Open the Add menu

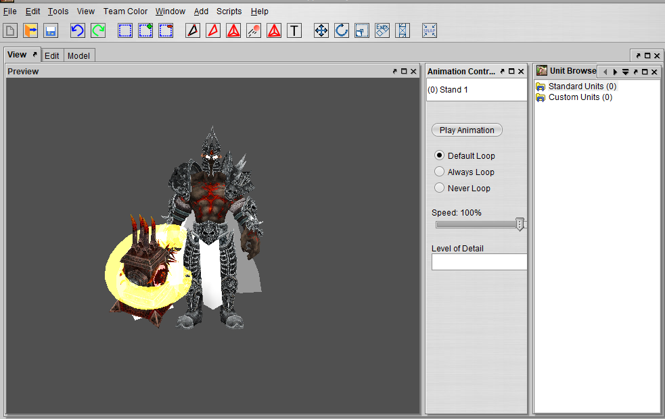pos(201,11)
